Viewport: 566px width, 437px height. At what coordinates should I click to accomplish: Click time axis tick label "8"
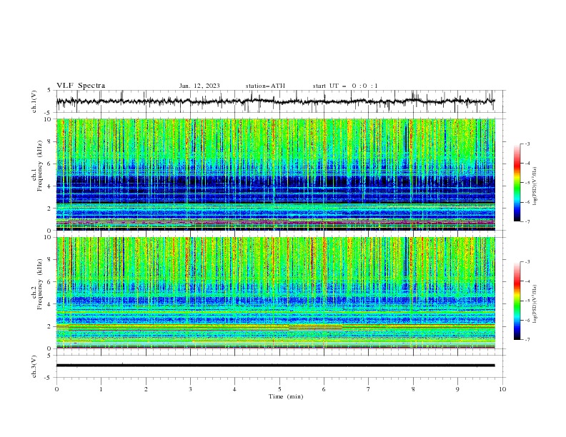413,389
